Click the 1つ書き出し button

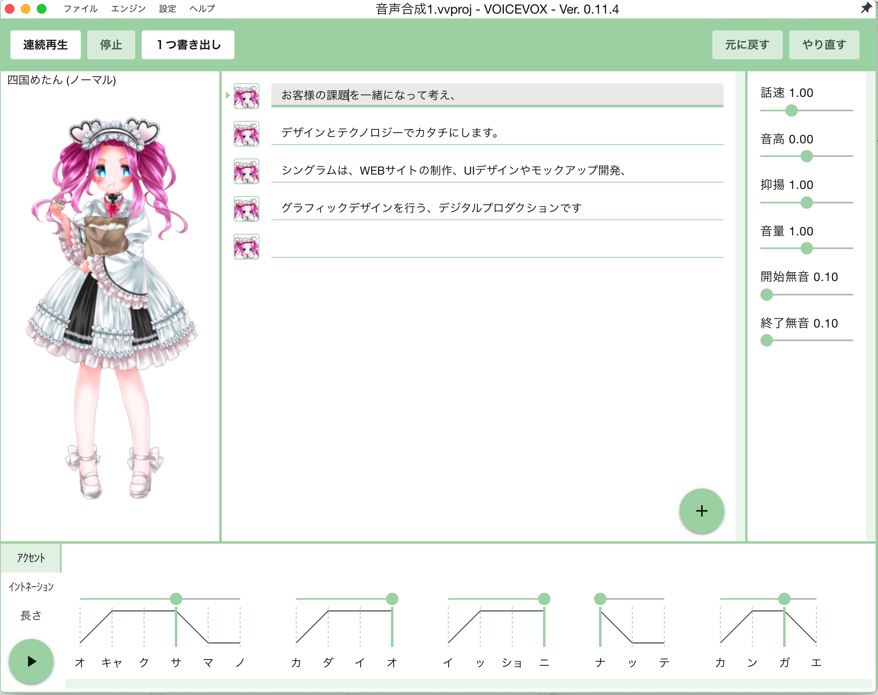188,45
